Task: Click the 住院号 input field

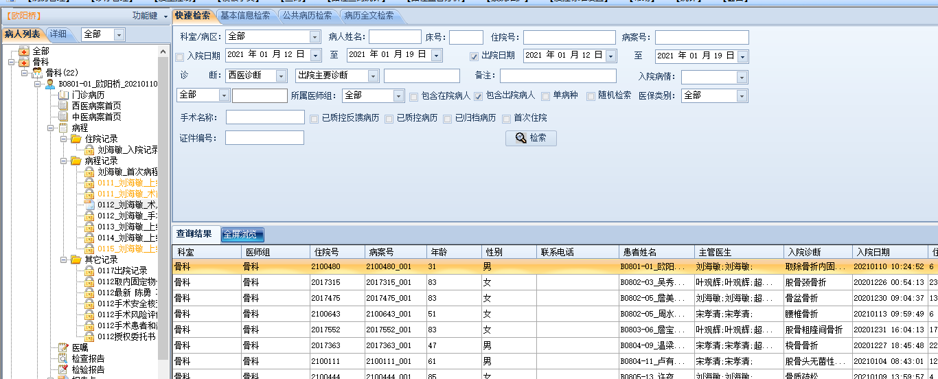Action: [569, 37]
